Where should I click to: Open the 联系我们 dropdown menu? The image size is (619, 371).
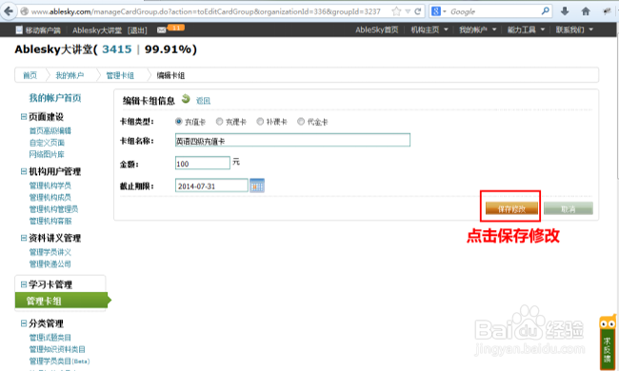(x=574, y=29)
